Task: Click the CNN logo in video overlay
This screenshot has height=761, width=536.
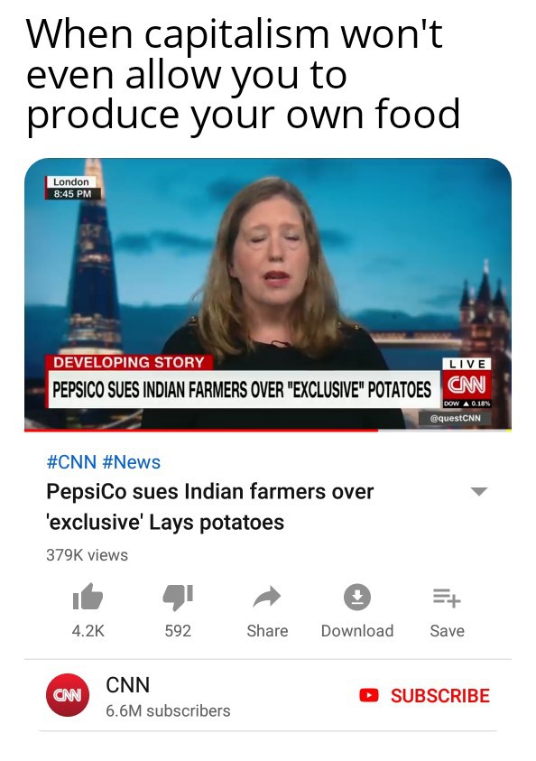Action: [x=467, y=385]
